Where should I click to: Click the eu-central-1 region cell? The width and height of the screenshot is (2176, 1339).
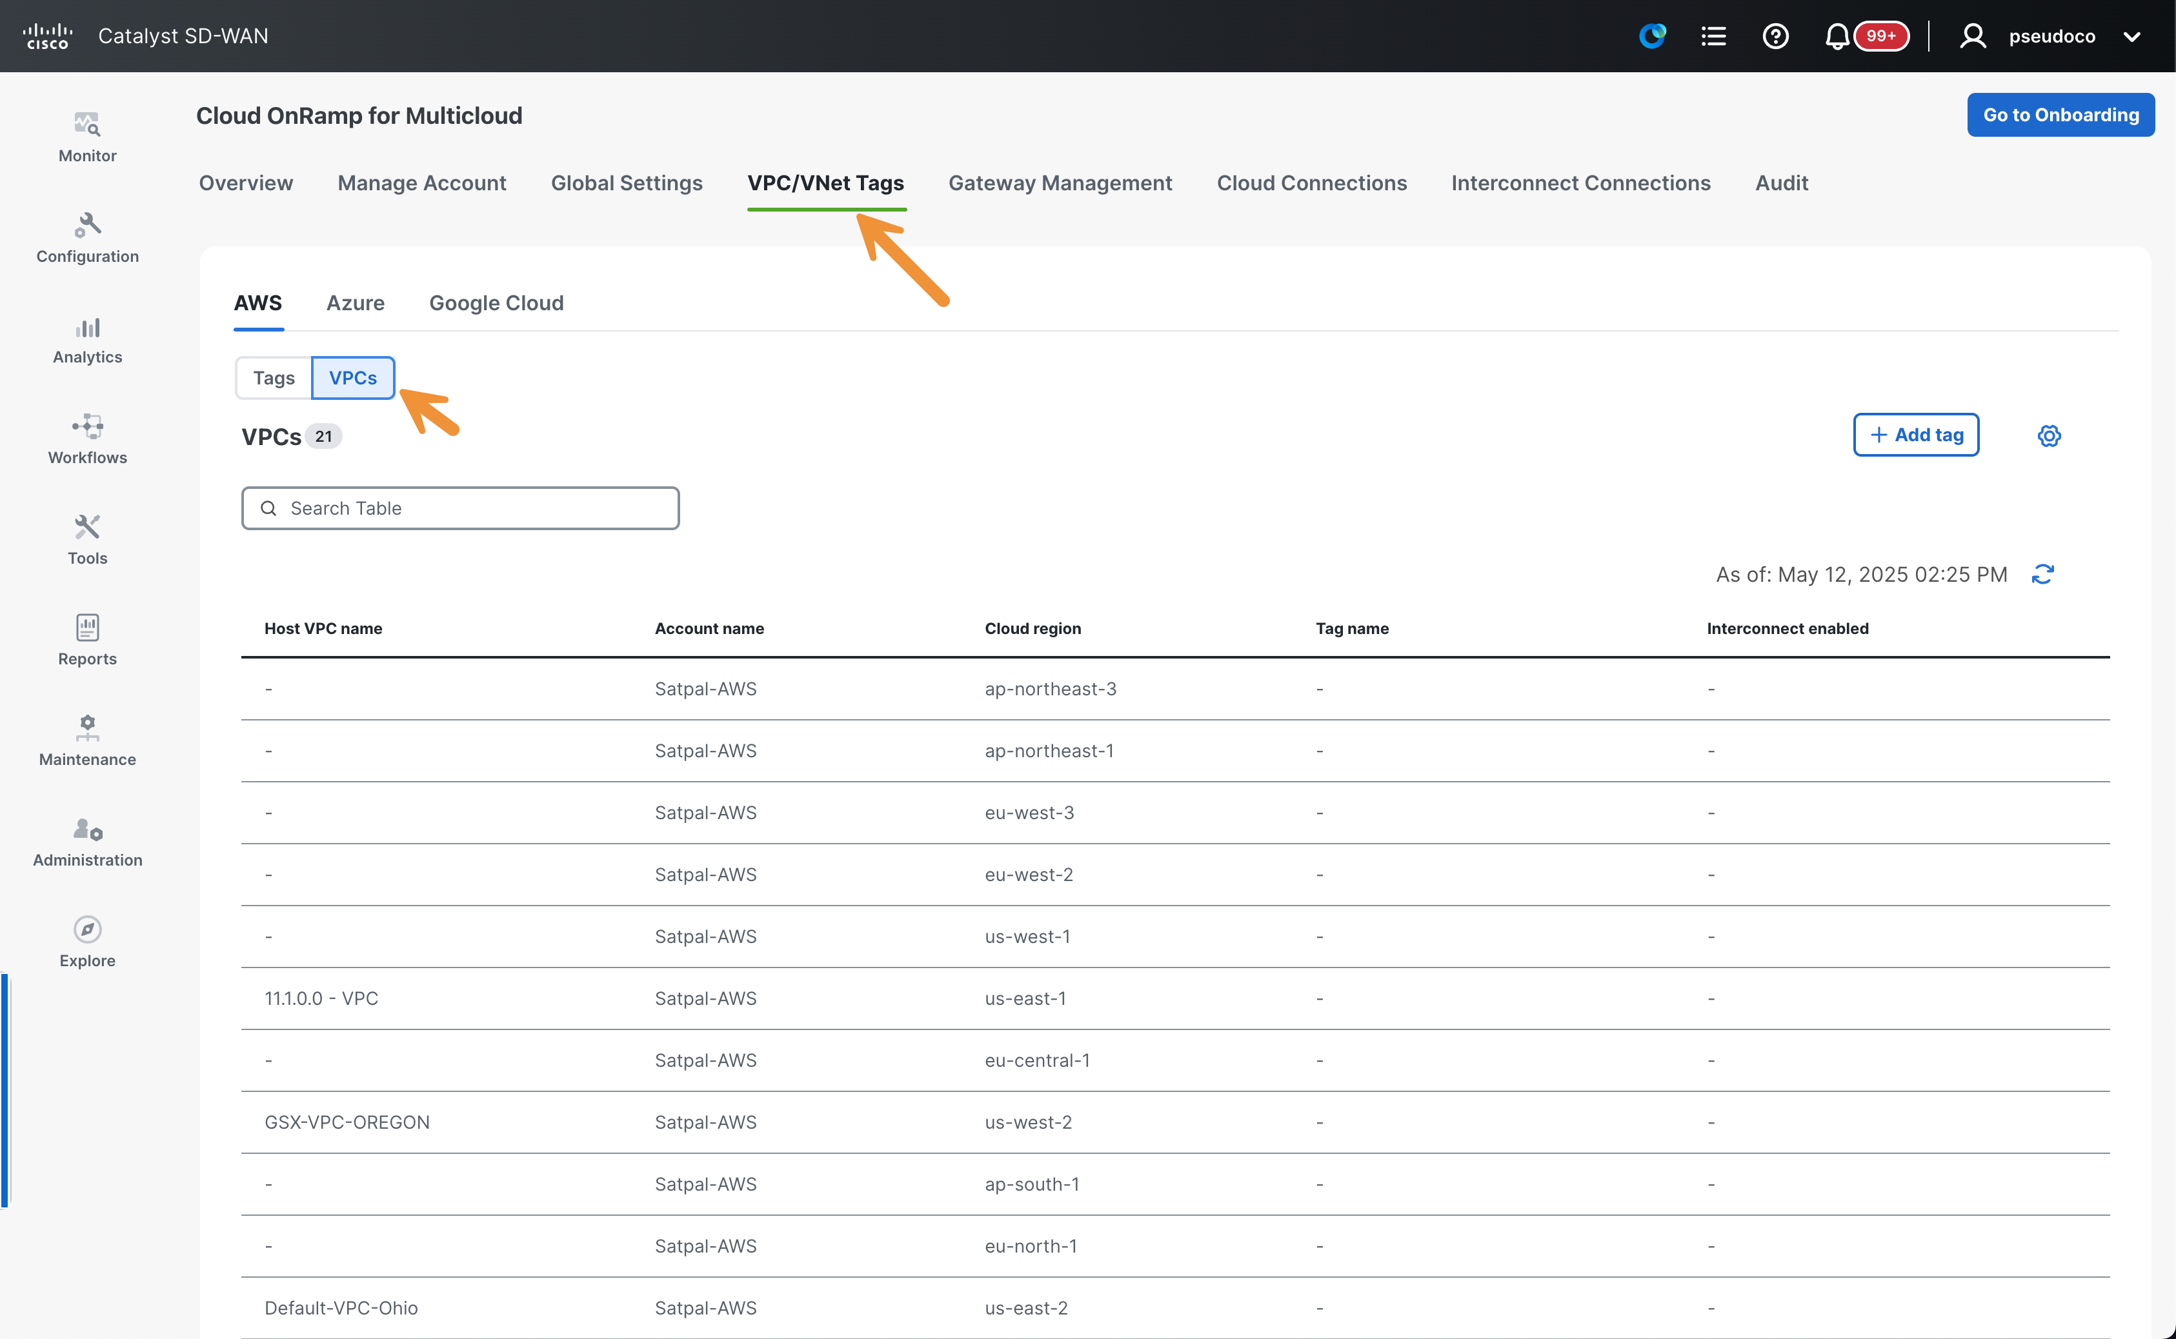pos(1036,1060)
